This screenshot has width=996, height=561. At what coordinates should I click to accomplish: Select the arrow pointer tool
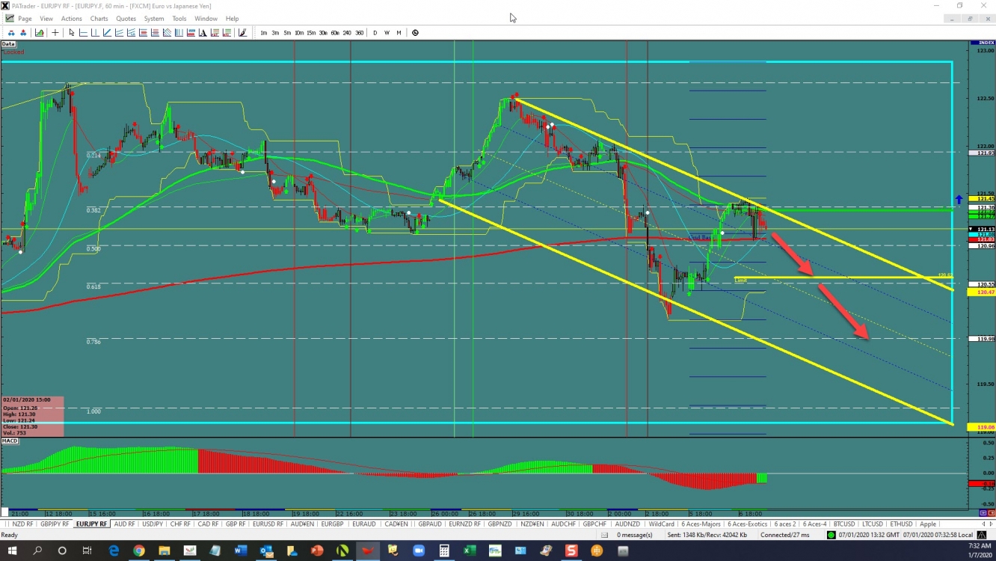pyautogui.click(x=72, y=32)
